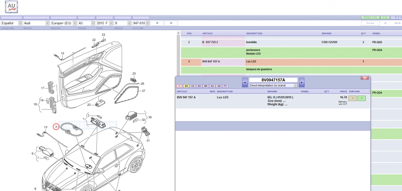Click part number 20 in the diagram

pos(89,105)
